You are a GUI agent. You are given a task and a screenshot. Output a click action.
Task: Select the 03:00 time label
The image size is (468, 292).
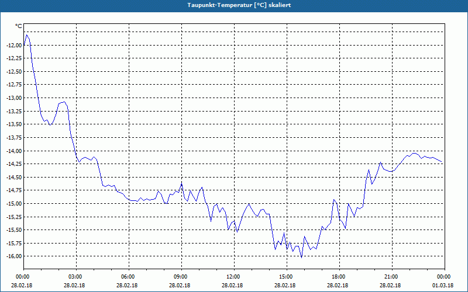pos(76,277)
